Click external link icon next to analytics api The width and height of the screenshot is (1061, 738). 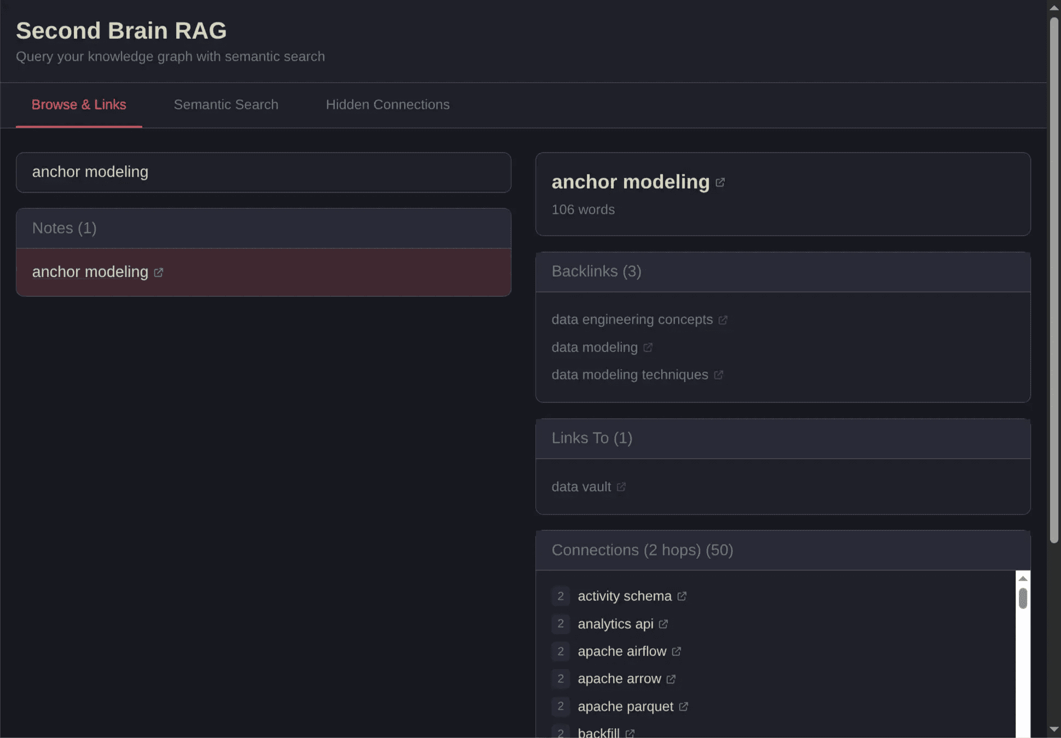click(663, 624)
